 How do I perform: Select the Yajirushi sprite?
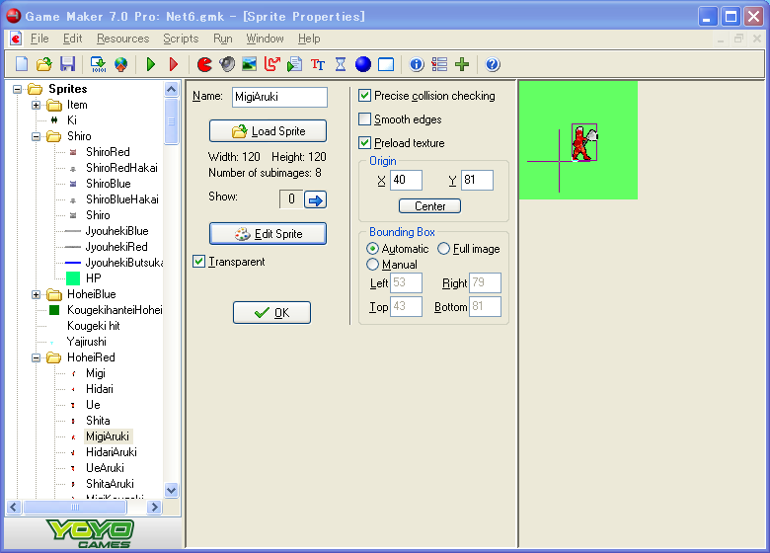pyautogui.click(x=86, y=342)
